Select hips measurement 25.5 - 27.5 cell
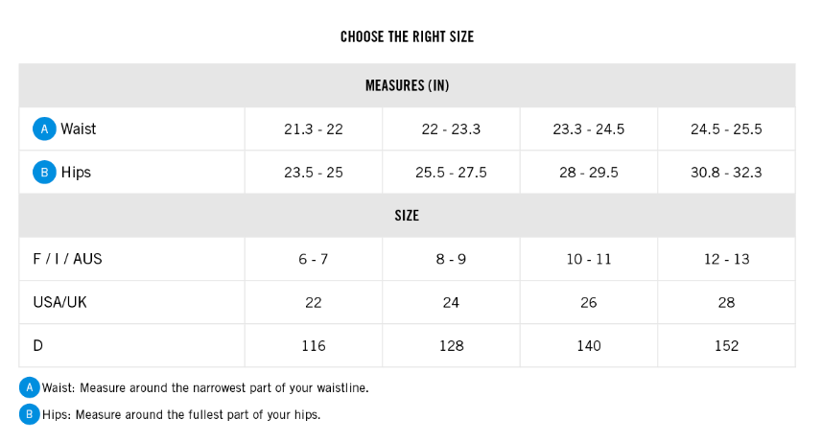822x443 pixels. coord(451,173)
